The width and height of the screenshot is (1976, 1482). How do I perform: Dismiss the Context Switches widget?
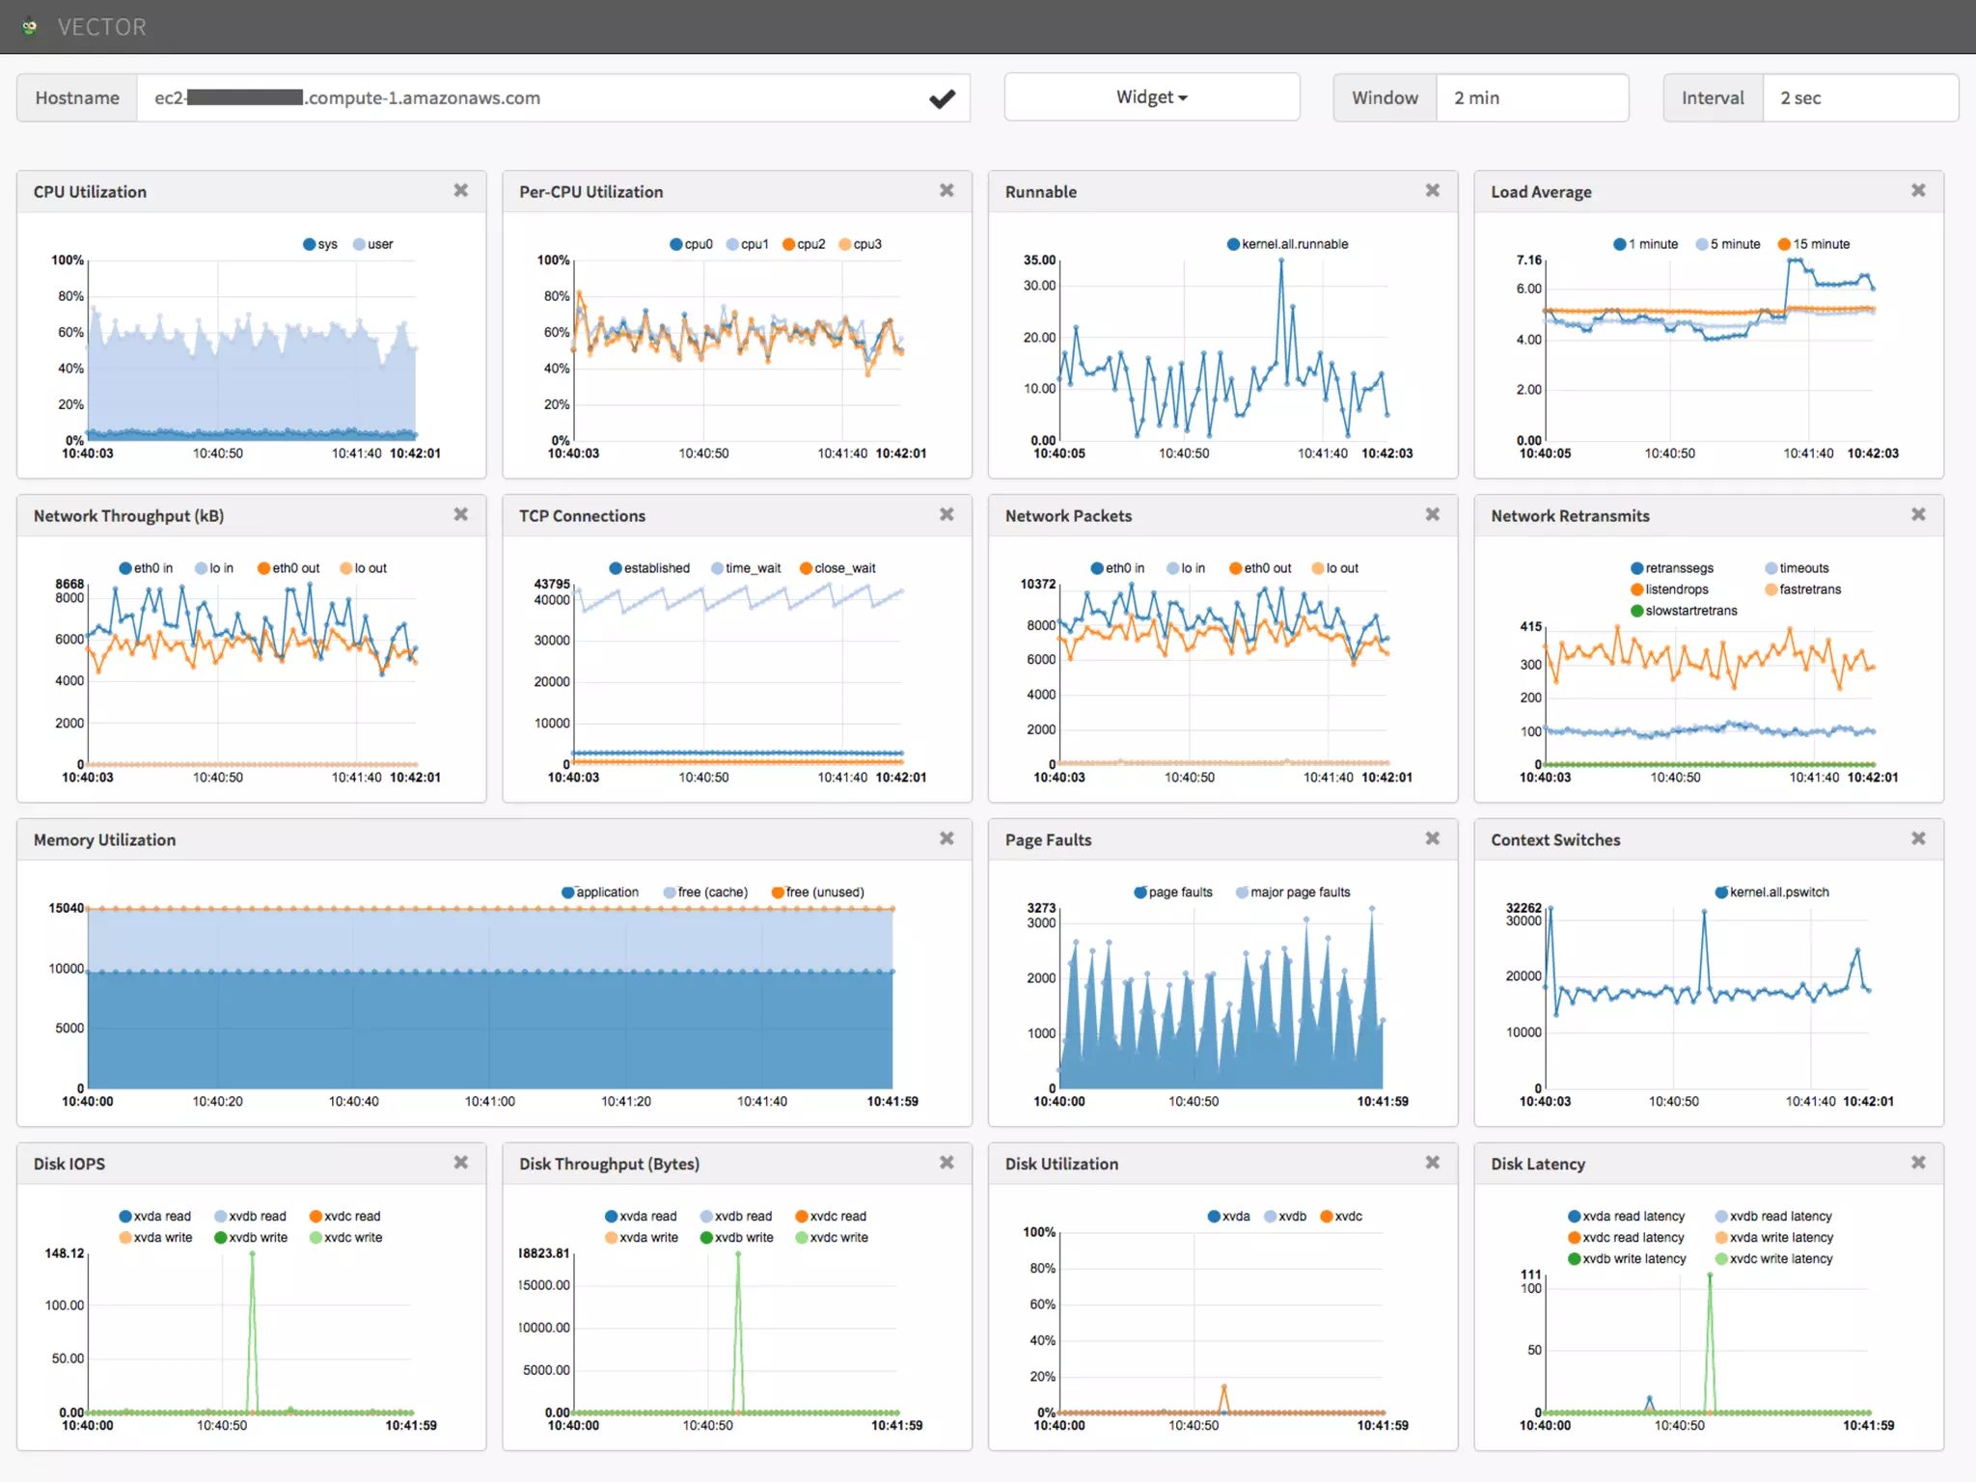pos(1918,839)
